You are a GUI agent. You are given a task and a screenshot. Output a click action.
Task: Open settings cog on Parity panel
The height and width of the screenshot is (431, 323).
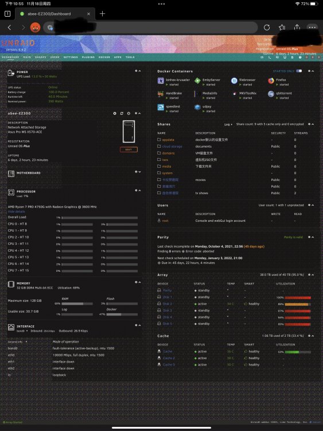(309, 237)
